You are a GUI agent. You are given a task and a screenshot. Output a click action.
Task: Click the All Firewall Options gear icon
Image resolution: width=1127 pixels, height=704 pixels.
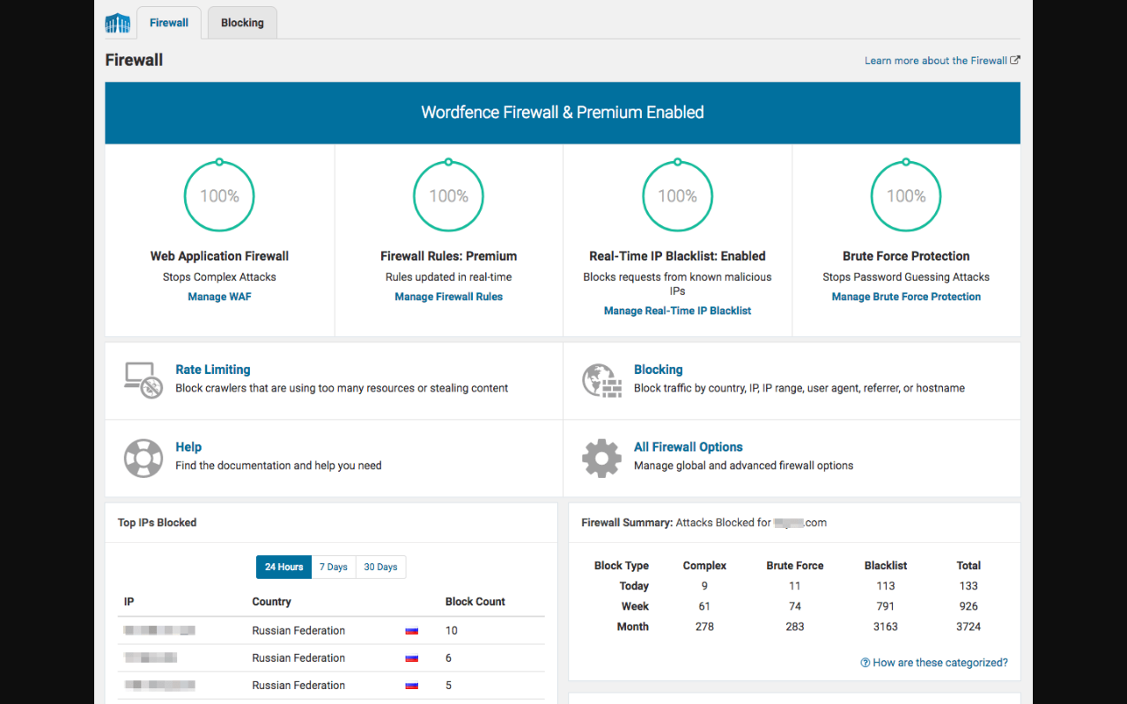602,458
